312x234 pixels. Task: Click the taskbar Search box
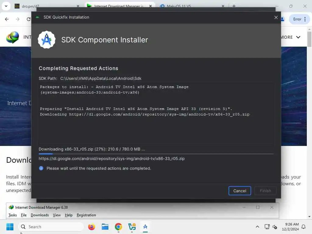point(51,227)
